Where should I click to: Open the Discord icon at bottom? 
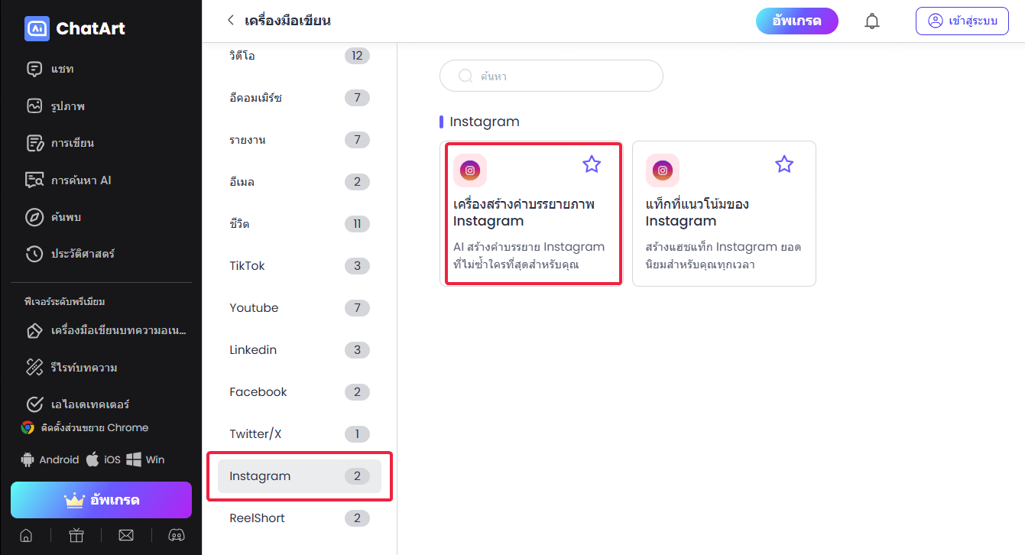click(176, 536)
